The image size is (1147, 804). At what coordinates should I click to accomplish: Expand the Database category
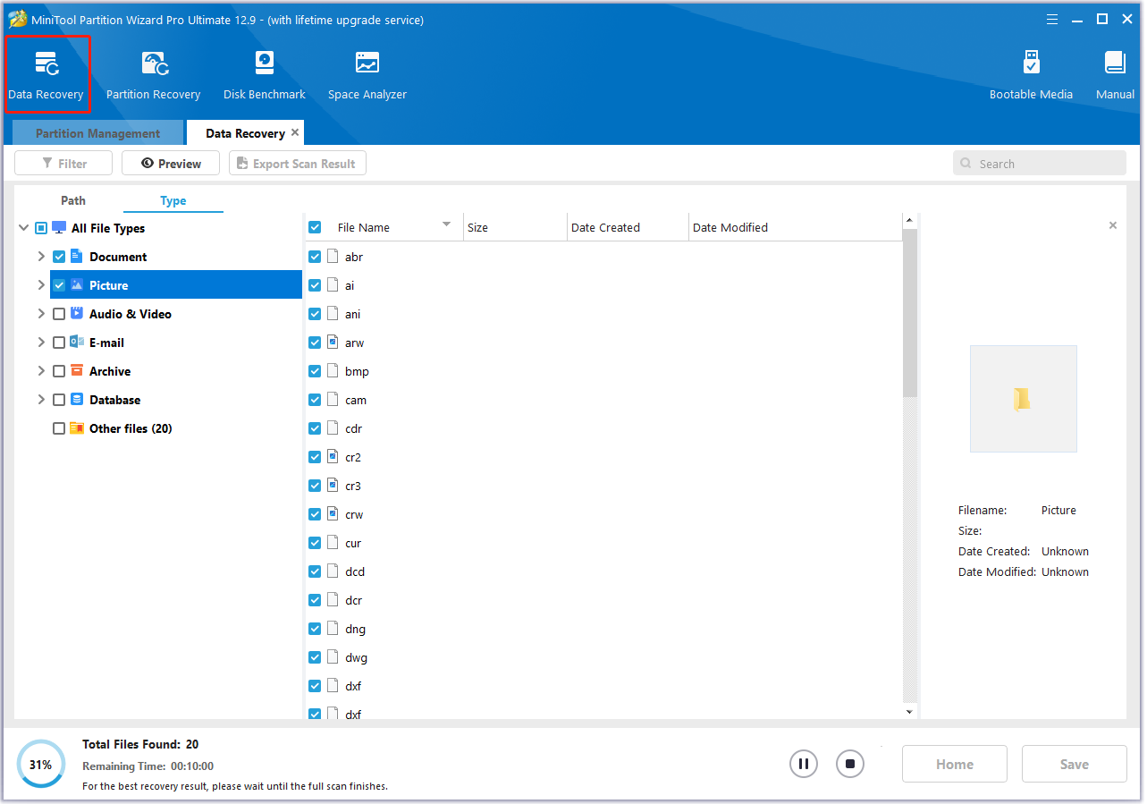pos(41,400)
